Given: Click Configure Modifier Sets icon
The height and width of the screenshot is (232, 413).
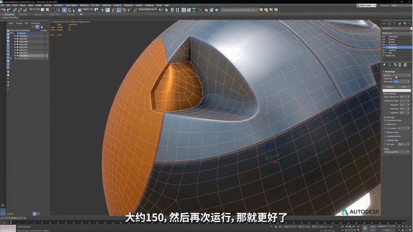Looking at the screenshot, I should point(405,65).
